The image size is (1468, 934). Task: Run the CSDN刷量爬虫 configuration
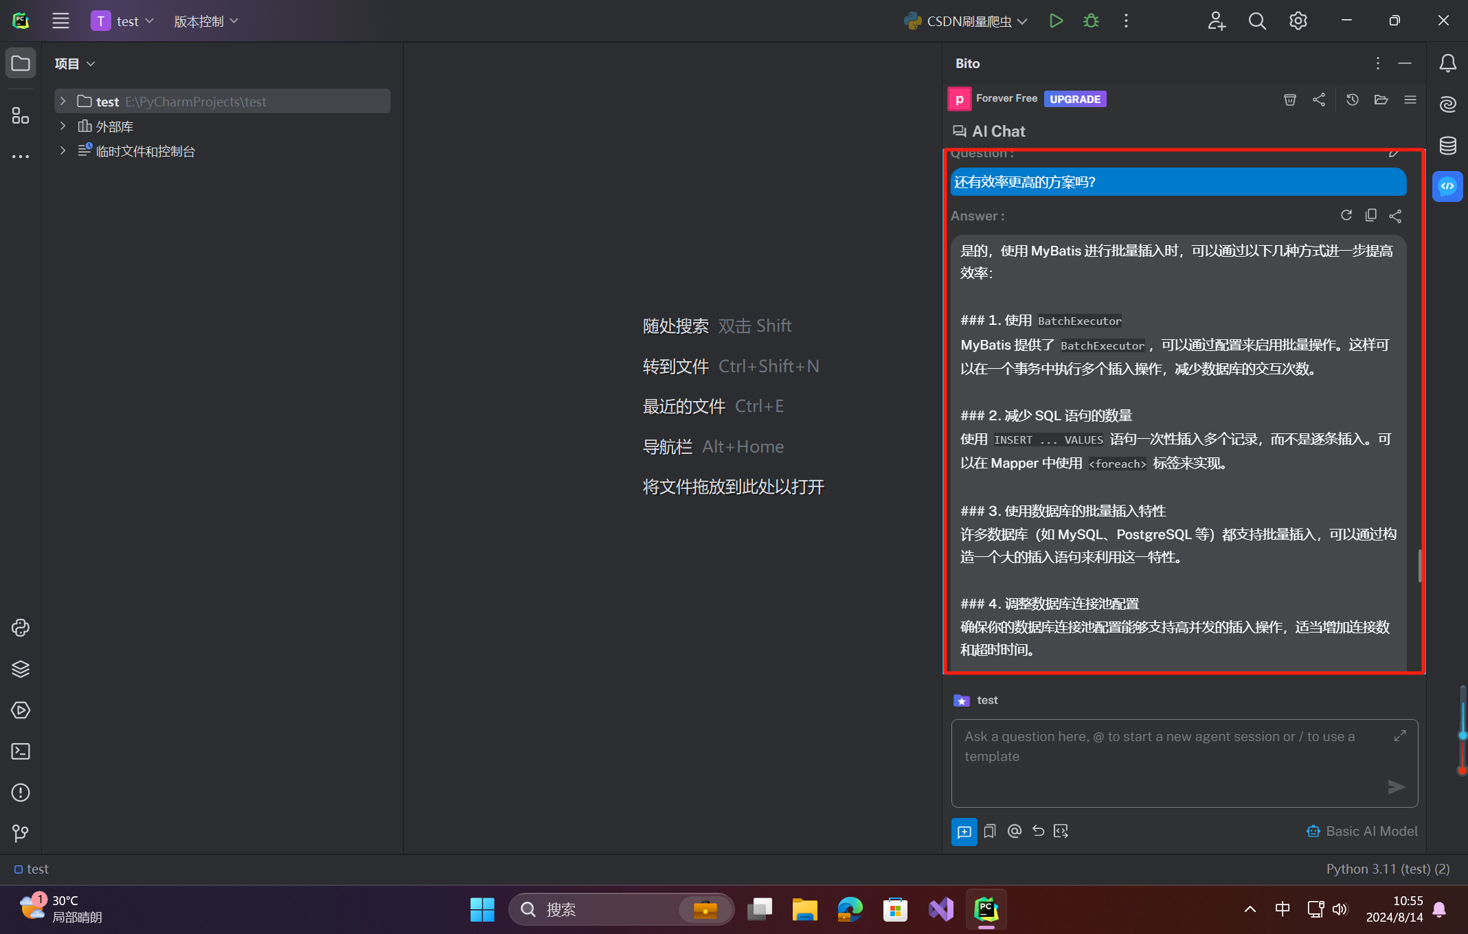(x=1056, y=21)
